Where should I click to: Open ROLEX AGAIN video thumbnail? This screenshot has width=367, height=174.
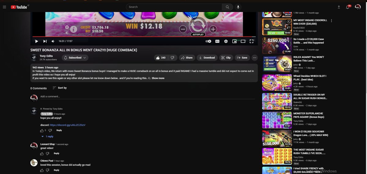click(x=277, y=64)
